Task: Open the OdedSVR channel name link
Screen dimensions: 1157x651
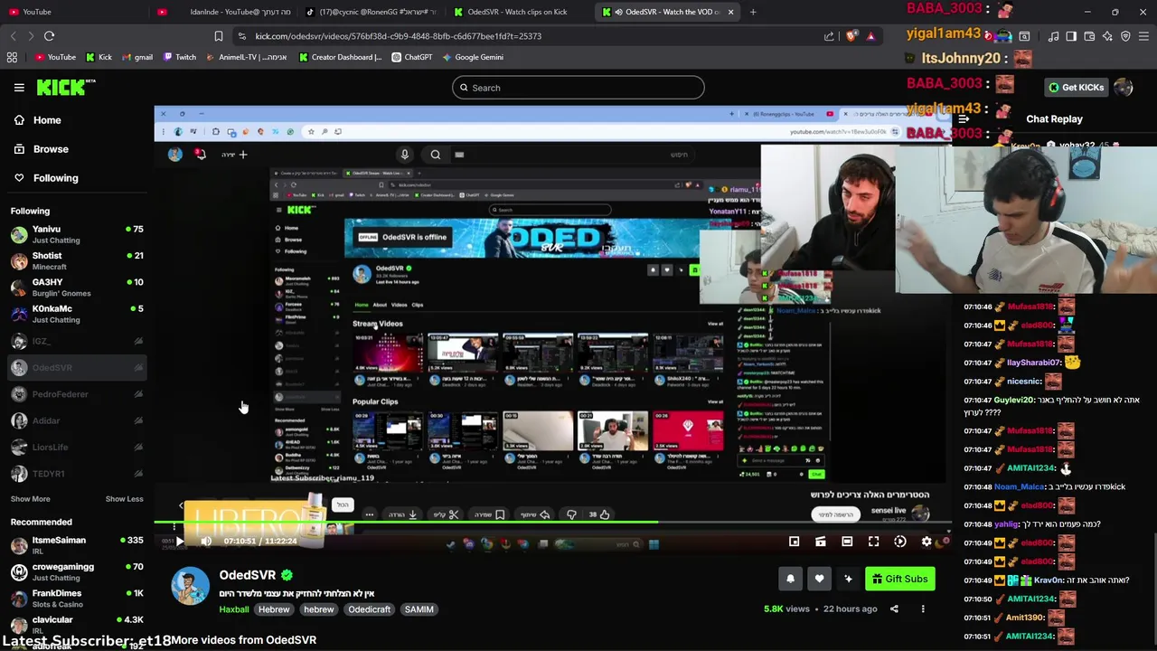Action: tap(247, 575)
